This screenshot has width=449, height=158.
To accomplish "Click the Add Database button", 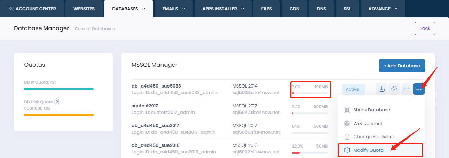I will point(402,66).
